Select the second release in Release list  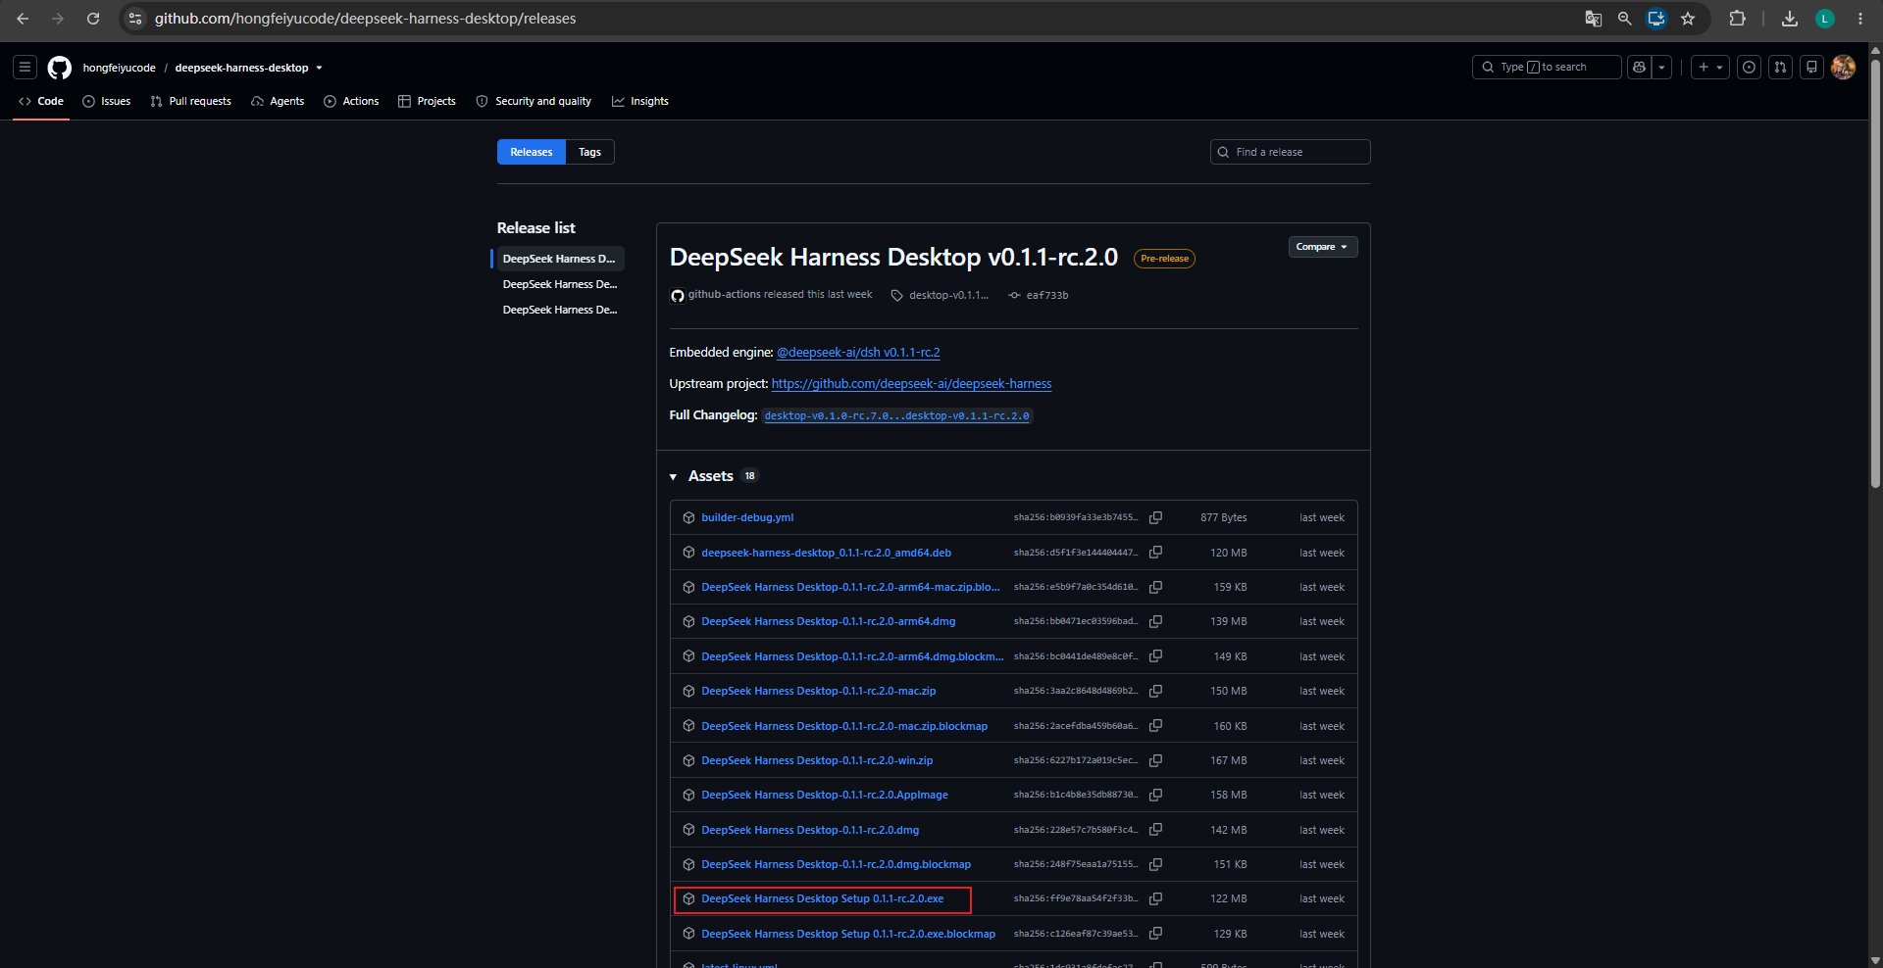coord(560,284)
